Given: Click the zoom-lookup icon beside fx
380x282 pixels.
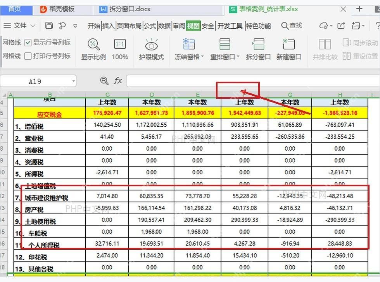Looking at the screenshot, I should pyautogui.click(x=104, y=81).
